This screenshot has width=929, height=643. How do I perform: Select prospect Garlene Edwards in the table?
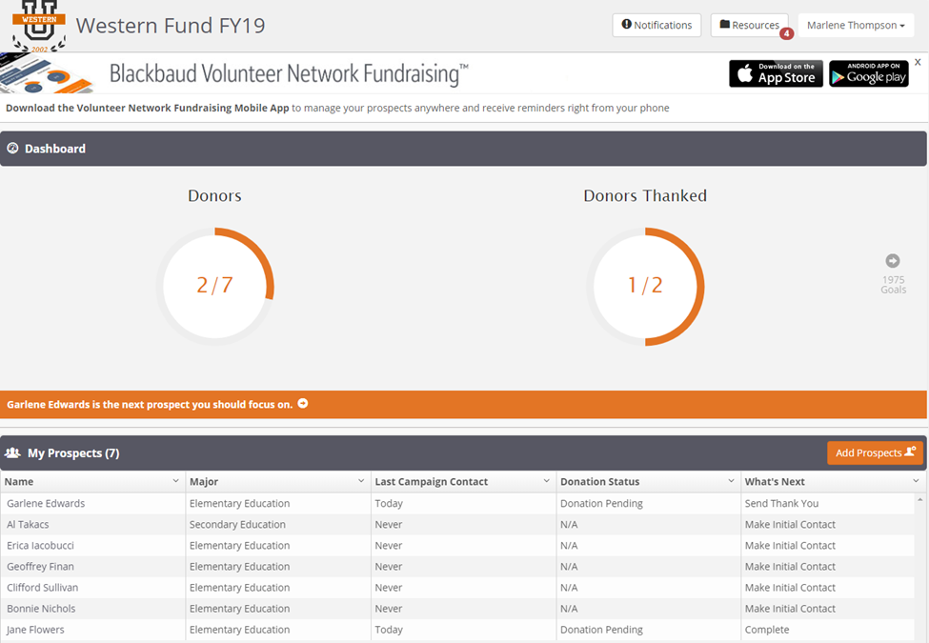[x=46, y=503]
